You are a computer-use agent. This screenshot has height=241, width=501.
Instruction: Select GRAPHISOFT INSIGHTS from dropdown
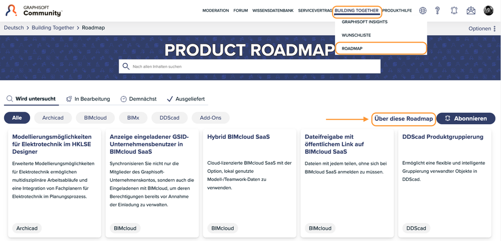[x=365, y=22]
